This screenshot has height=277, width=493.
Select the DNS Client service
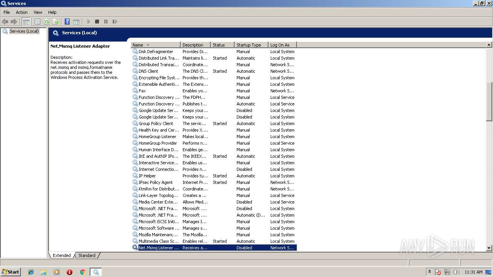[214, 71]
